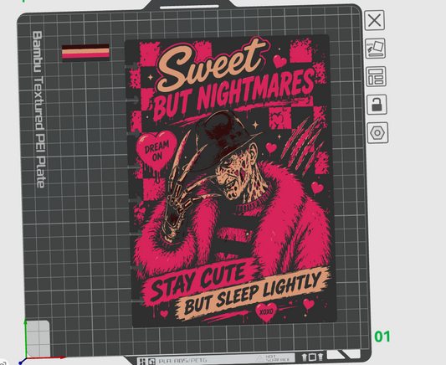Click the arrange objects on plate icon
The width and height of the screenshot is (446, 365).
376,76
